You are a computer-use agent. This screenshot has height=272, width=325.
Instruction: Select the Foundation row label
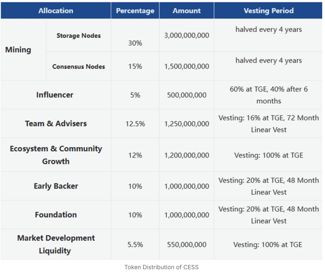[x=56, y=215]
